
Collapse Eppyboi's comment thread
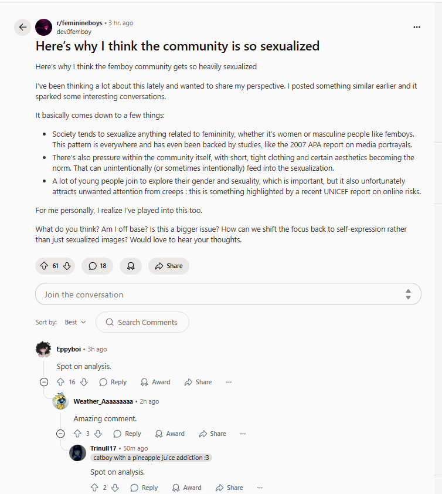44,382
